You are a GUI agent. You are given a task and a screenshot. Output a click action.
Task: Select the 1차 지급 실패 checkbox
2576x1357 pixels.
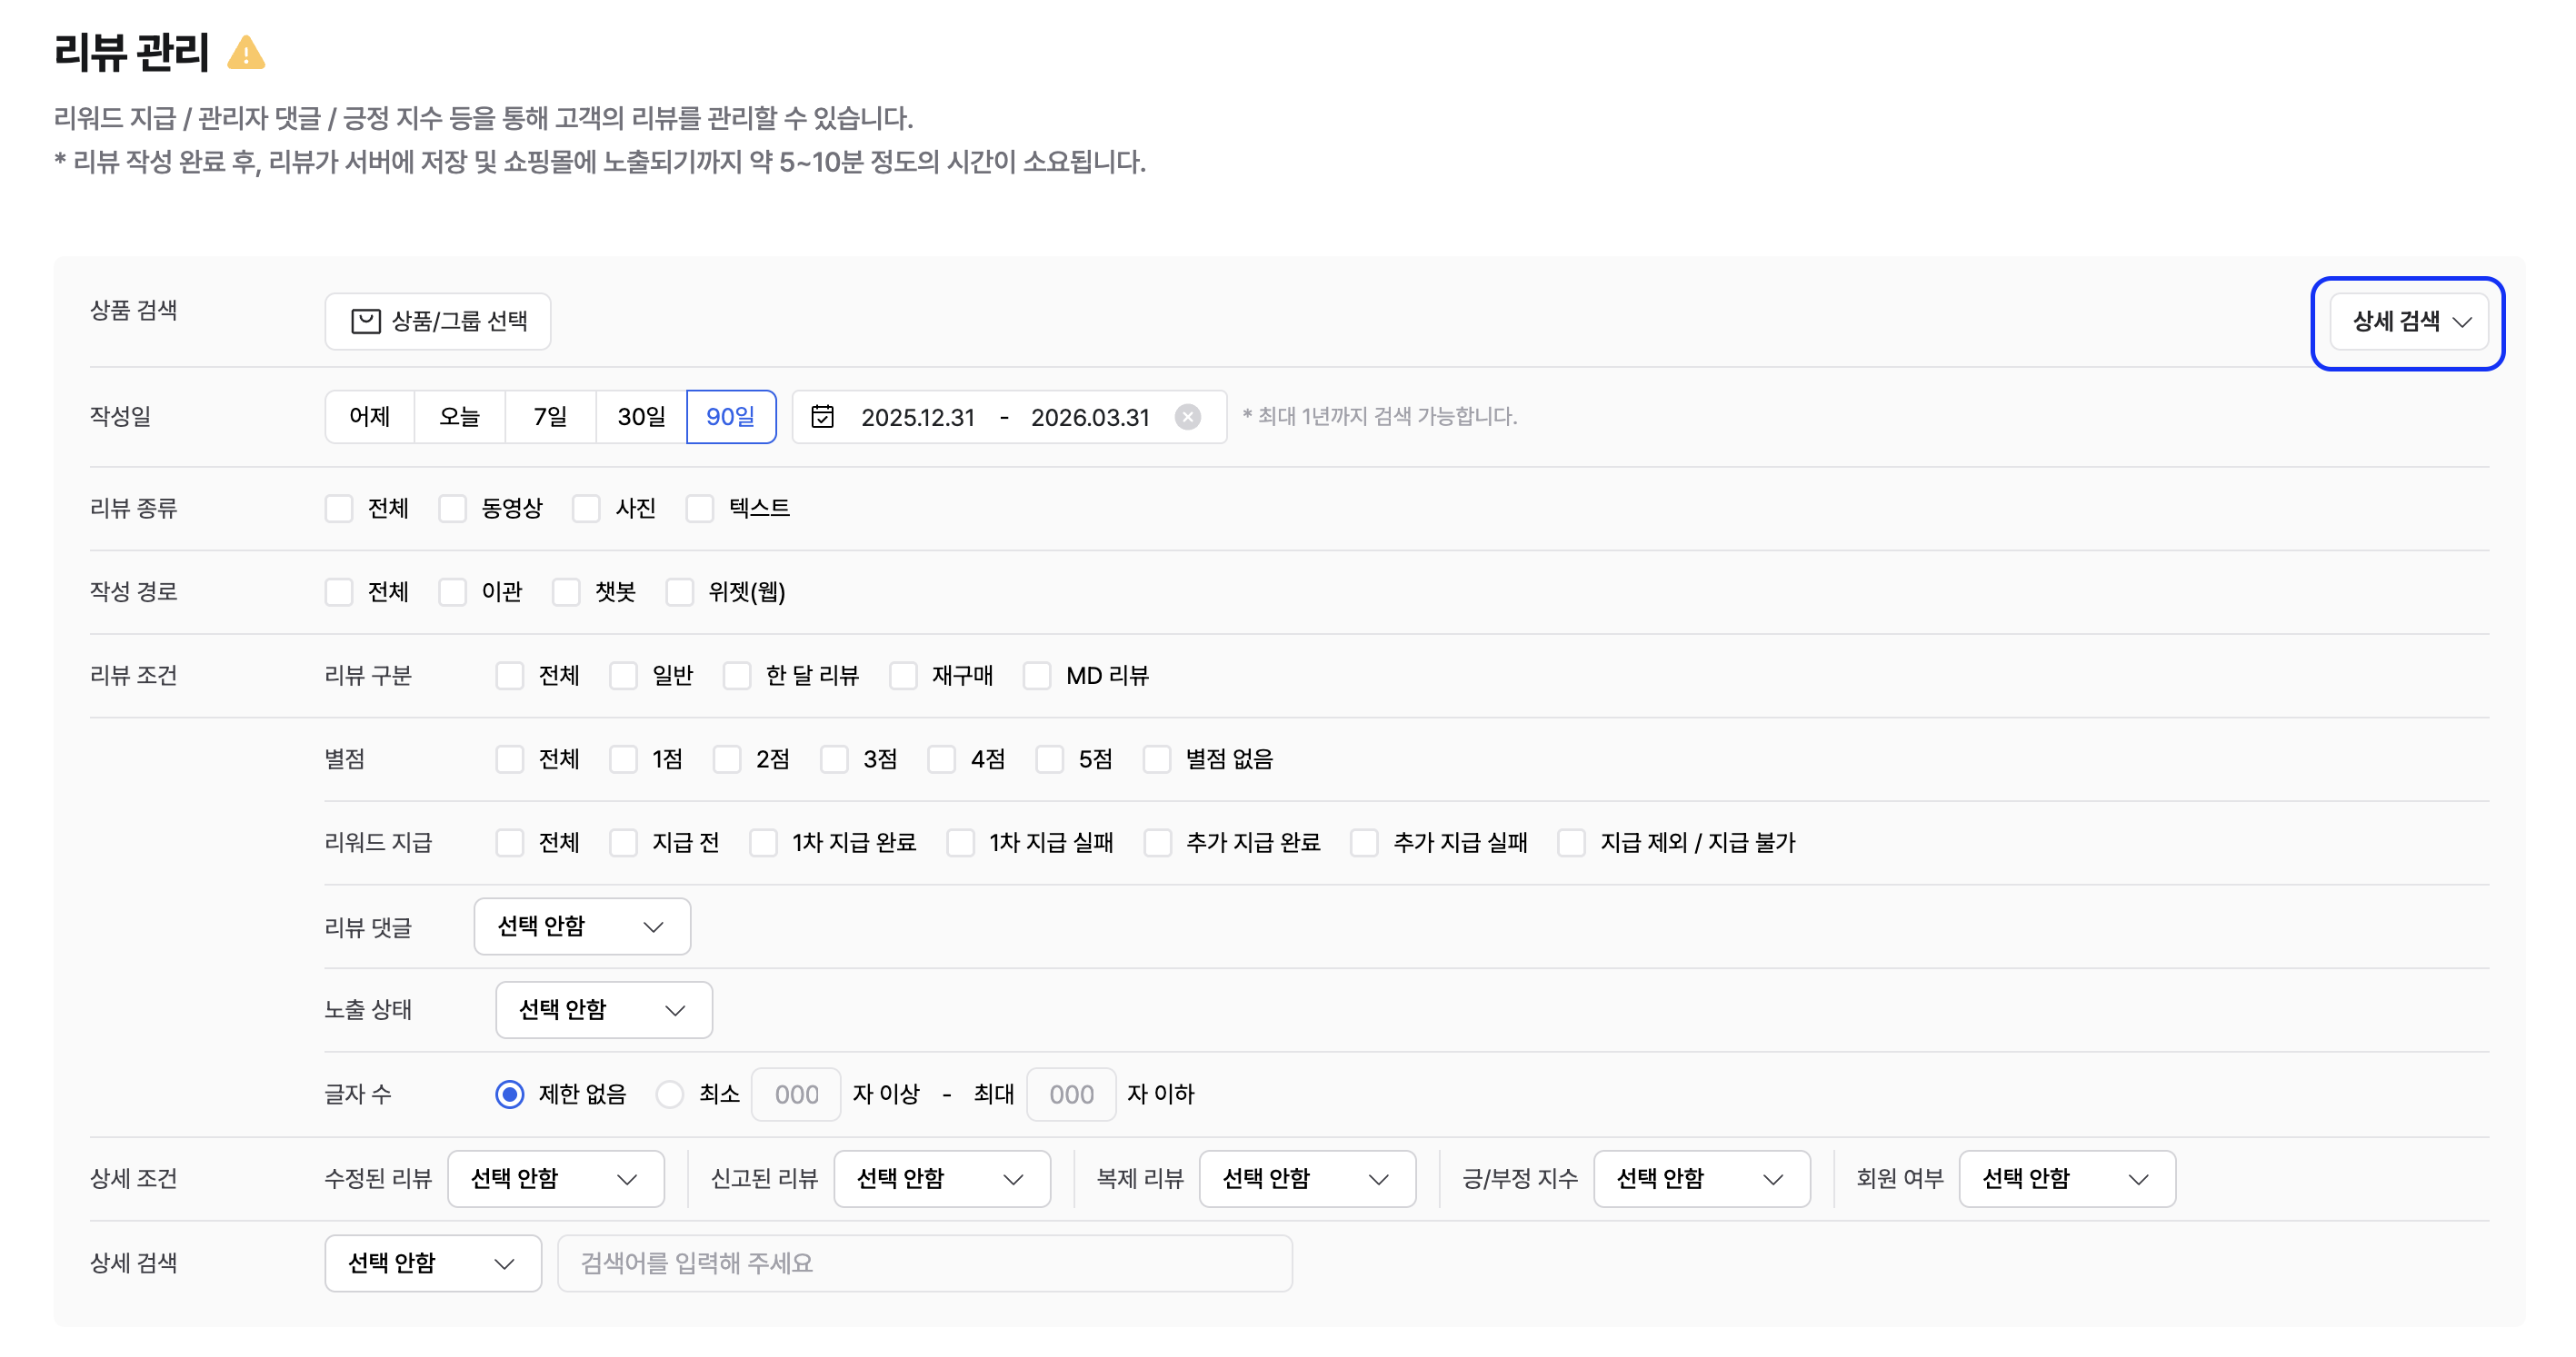[x=961, y=845]
